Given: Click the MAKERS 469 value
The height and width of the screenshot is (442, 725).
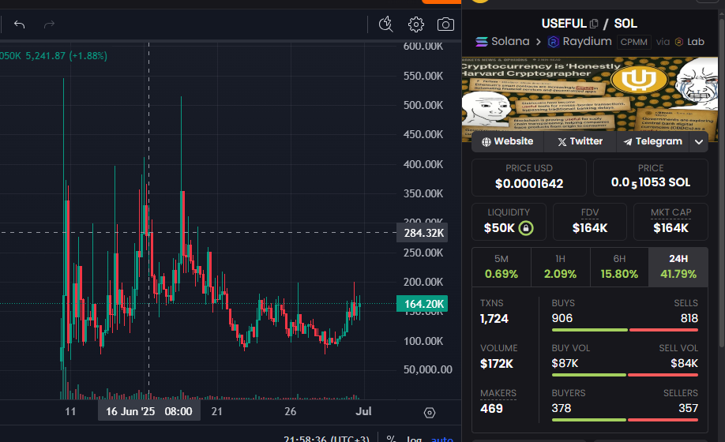Looking at the screenshot, I should coord(491,409).
